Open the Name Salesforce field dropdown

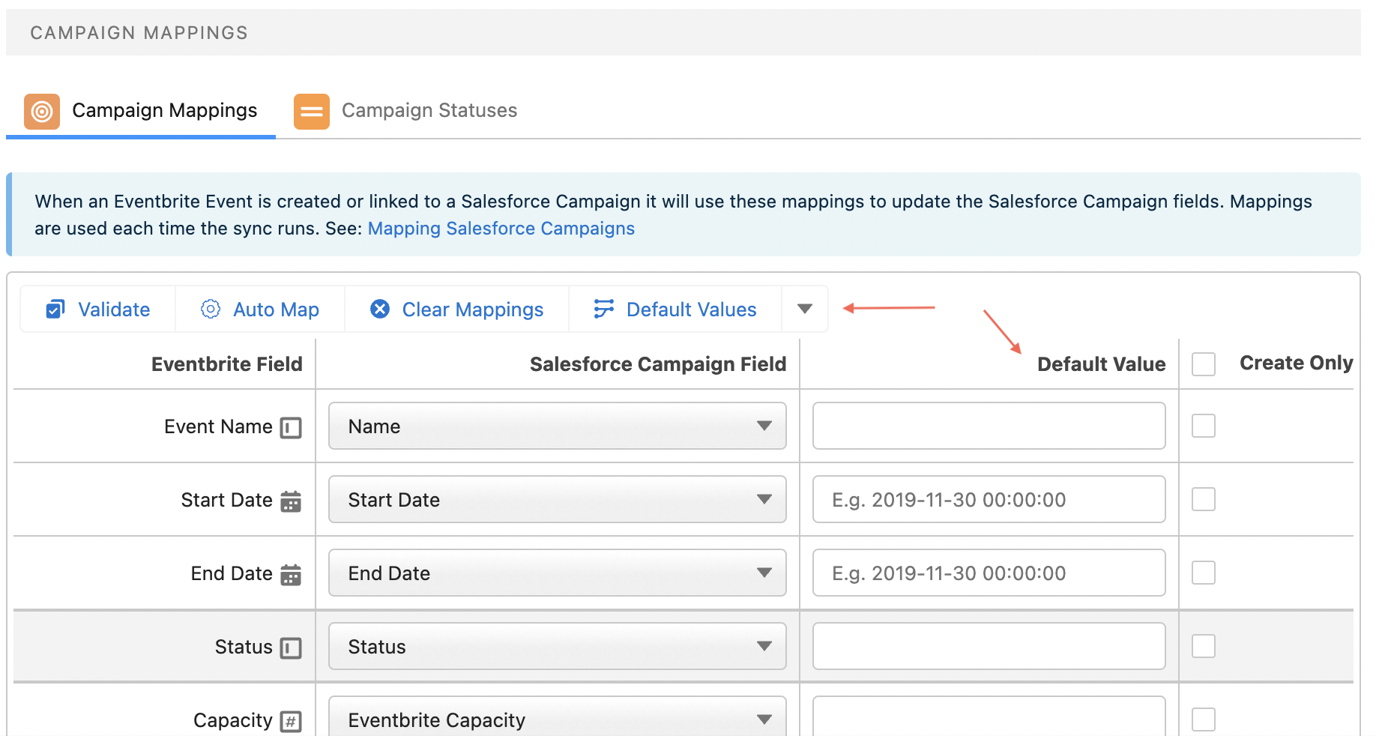(558, 426)
